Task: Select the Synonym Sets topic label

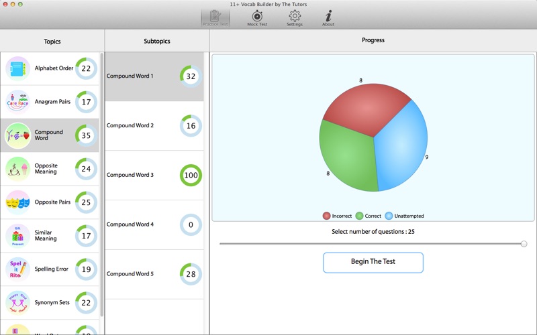Action: (x=52, y=303)
